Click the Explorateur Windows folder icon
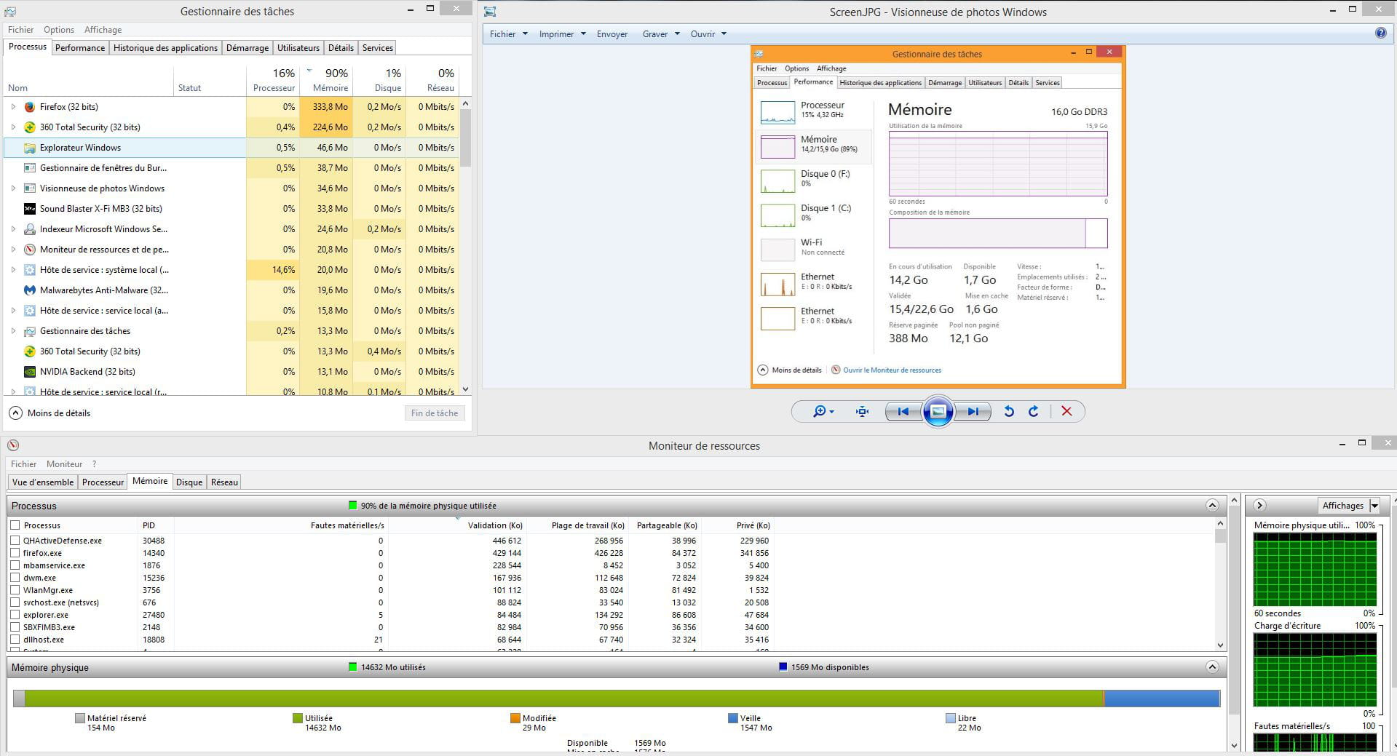 point(30,148)
